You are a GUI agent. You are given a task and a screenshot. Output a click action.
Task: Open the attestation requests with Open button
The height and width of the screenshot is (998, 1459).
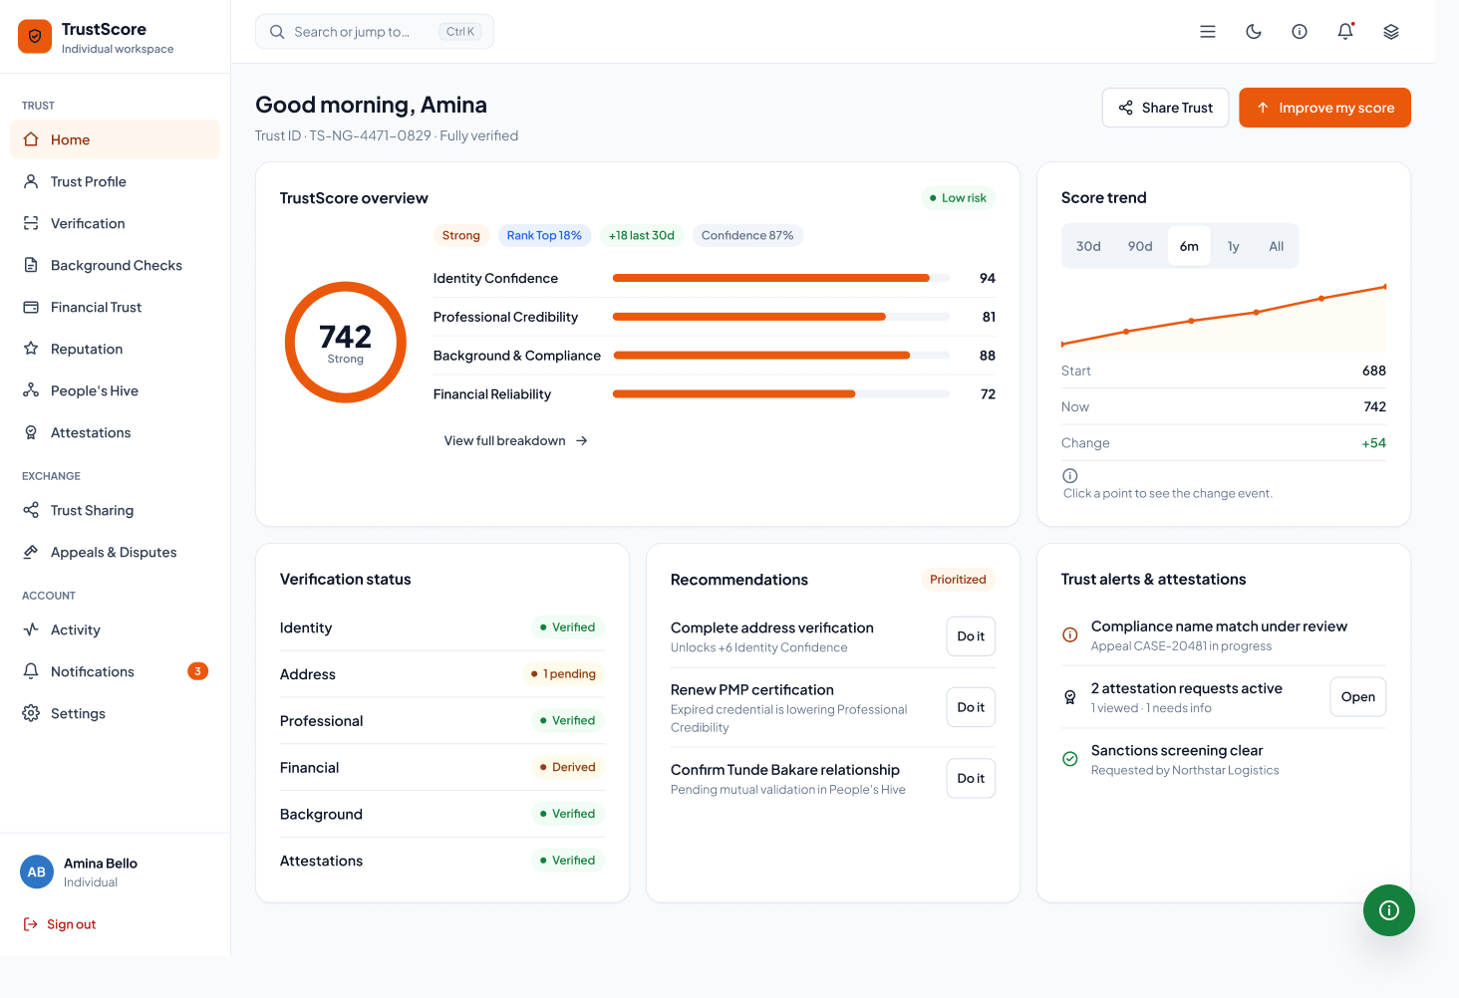click(1357, 697)
